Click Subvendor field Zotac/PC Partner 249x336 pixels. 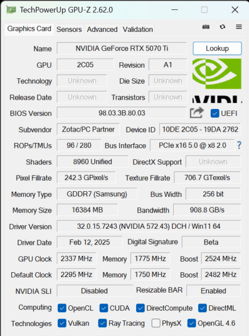point(88,129)
